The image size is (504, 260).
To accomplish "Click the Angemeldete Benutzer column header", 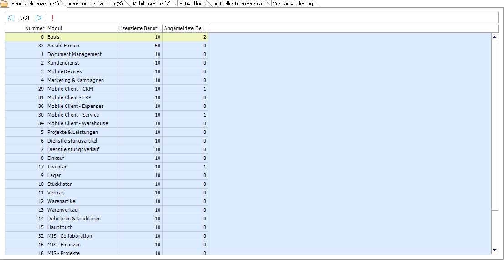I will tap(185, 28).
